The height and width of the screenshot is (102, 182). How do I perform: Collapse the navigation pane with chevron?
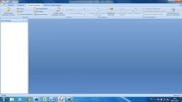tap(26, 21)
